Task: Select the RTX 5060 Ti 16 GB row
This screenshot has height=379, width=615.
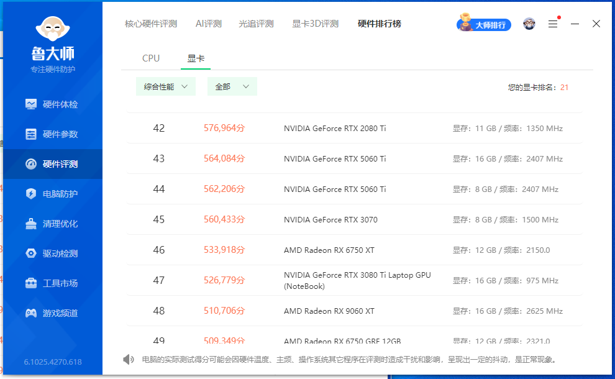Action: [355, 158]
